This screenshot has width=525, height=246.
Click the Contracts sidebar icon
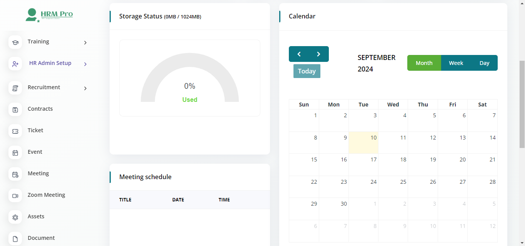click(x=15, y=110)
